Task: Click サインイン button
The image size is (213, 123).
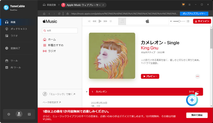Action: pyautogui.click(x=202, y=21)
